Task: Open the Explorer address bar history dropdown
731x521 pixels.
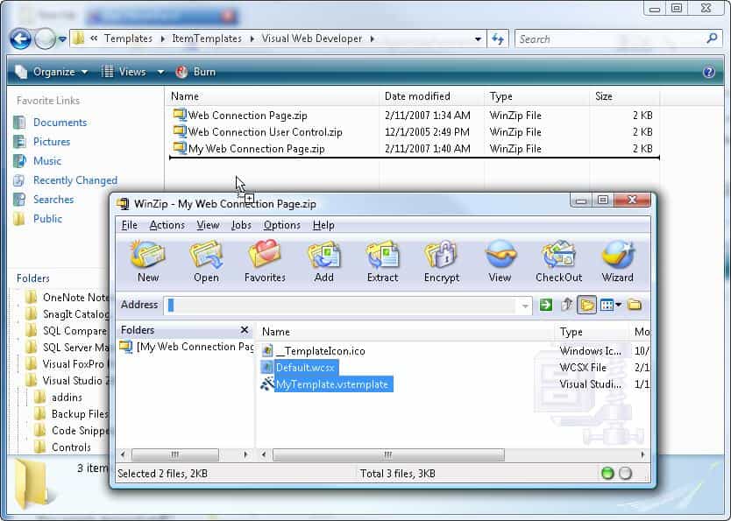Action: click(x=478, y=39)
